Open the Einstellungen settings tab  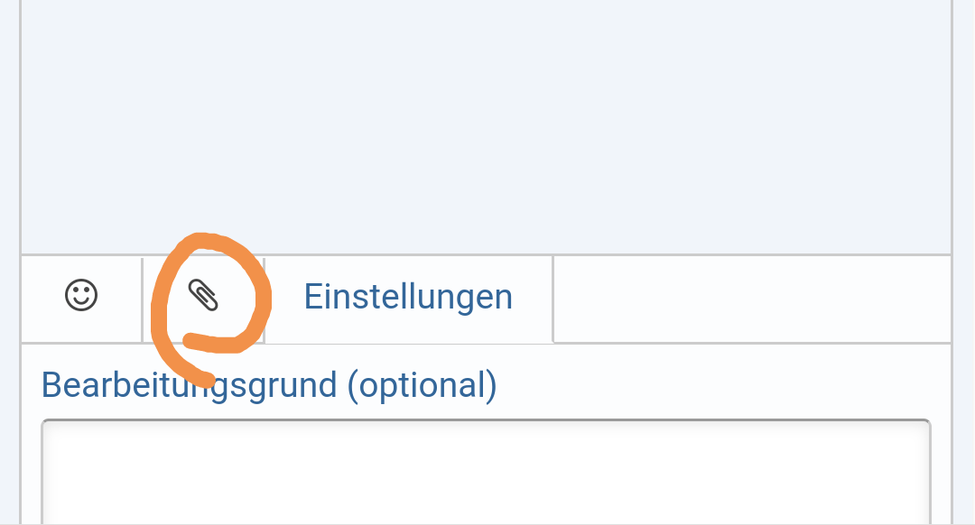coord(408,297)
